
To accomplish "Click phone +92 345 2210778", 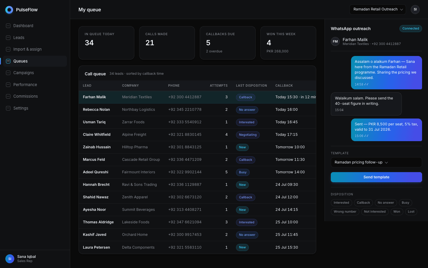I will pyautogui.click(x=185, y=110).
